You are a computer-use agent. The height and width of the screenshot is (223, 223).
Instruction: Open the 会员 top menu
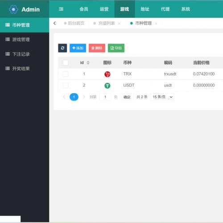pos(84,9)
